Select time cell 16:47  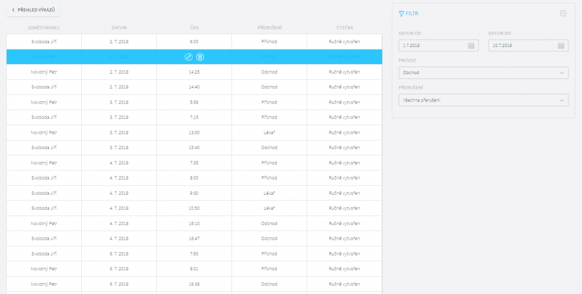point(194,239)
